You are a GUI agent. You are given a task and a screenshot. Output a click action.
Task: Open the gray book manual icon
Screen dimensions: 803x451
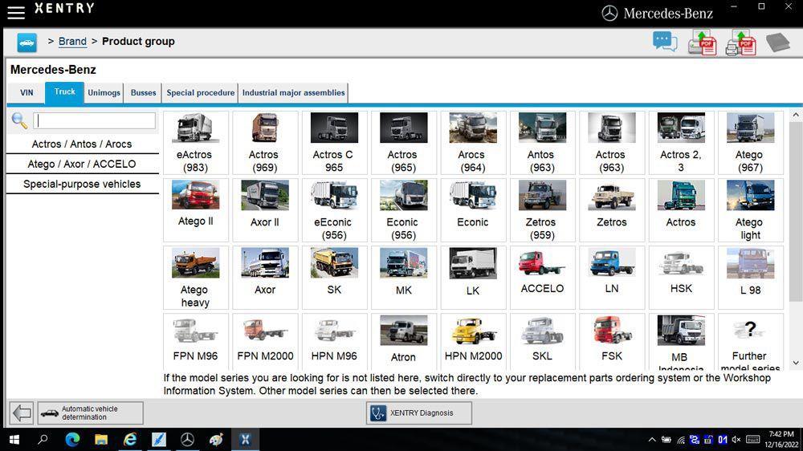pyautogui.click(x=778, y=43)
